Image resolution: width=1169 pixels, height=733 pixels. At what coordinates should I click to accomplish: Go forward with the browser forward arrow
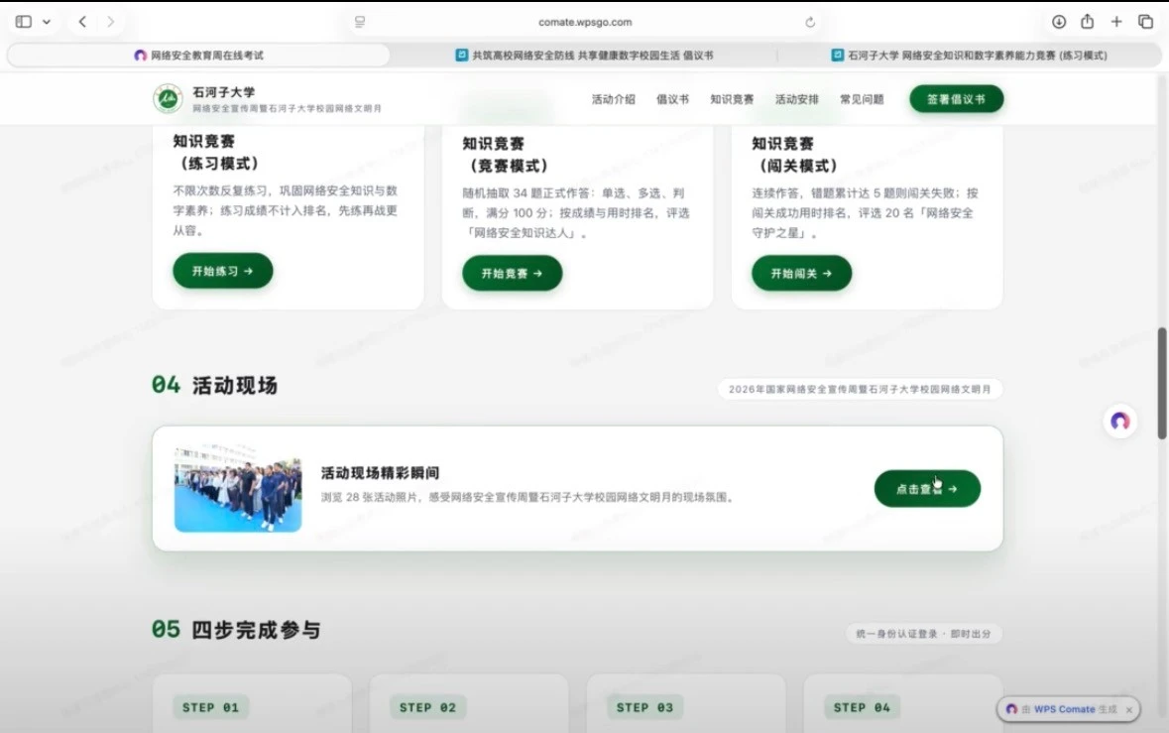click(110, 22)
